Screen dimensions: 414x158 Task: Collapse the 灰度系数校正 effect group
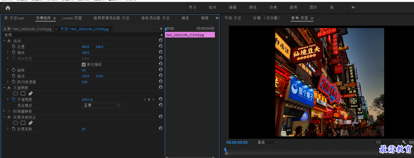[4, 117]
